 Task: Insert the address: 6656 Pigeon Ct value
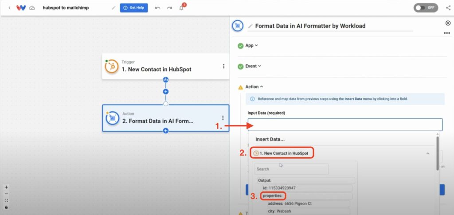coord(309,204)
